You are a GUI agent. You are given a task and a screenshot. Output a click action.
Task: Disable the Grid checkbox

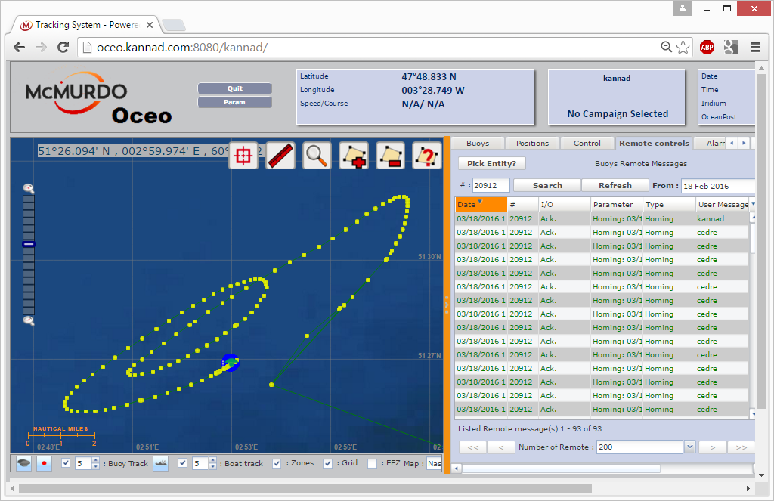coord(328,463)
